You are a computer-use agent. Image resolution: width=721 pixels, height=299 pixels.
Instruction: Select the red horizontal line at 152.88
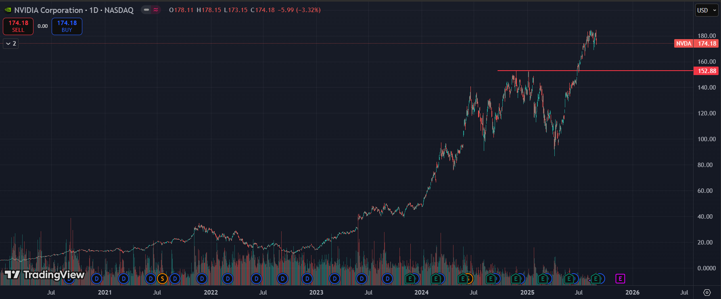tap(595, 71)
